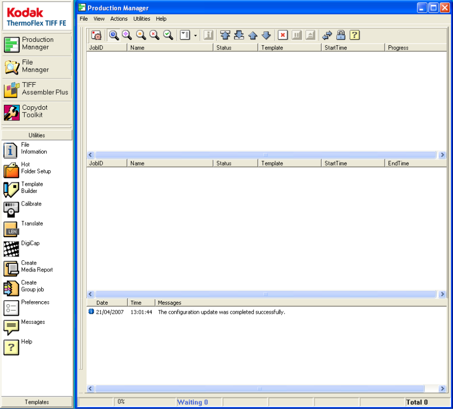Viewport: 453px width, 409px height.
Task: Click the Kodak ThermoFlex TIFF FE logo
Action: 37,17
